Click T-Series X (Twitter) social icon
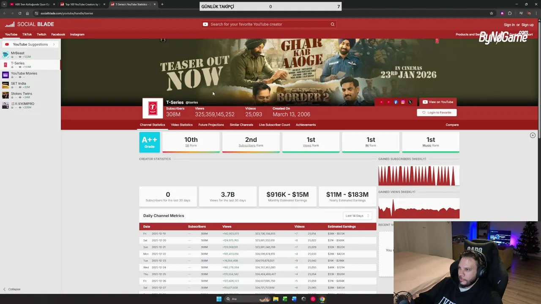This screenshot has width=541, height=304. click(x=410, y=102)
